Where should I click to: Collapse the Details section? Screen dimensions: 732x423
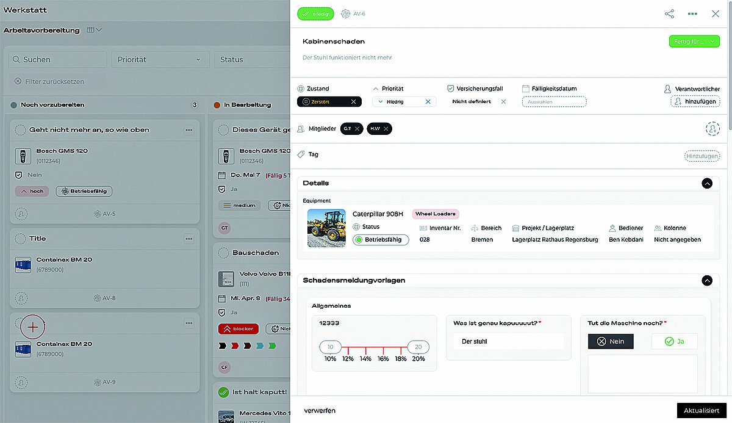707,183
